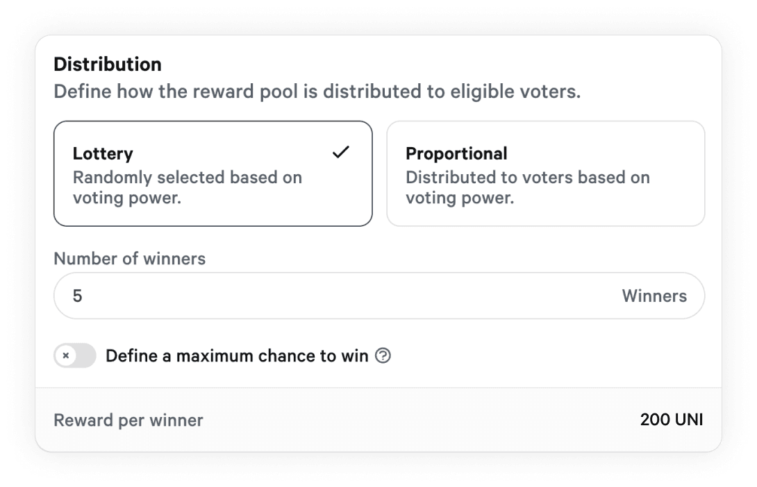The image size is (757, 487).
Task: Click the value 5 in winners field
Action: coord(77,296)
